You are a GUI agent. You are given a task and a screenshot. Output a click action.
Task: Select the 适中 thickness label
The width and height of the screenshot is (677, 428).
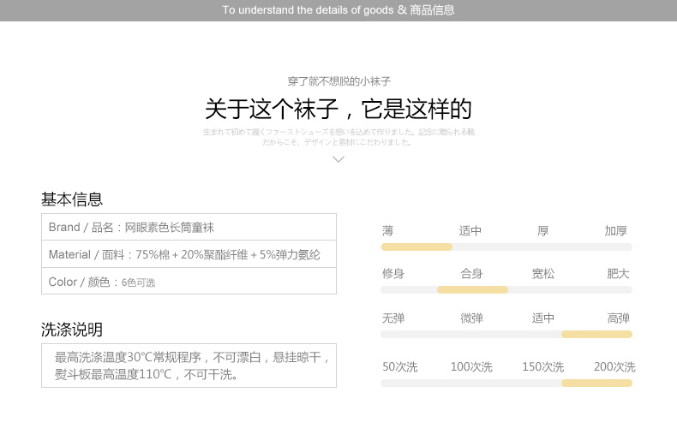470,231
